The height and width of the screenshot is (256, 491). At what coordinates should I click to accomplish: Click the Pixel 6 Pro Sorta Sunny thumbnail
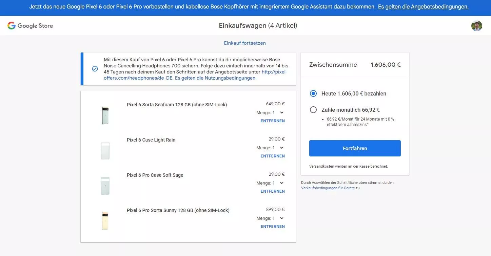click(x=105, y=221)
